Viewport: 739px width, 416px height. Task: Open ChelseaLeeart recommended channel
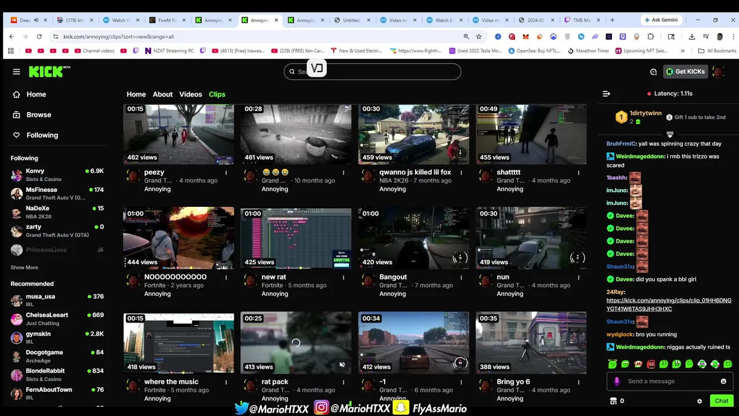tap(57, 319)
